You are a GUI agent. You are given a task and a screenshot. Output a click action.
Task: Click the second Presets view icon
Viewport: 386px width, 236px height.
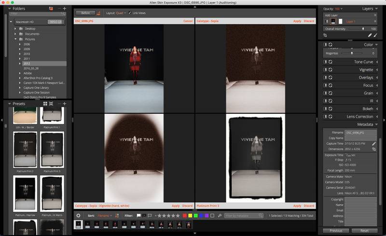(51, 104)
